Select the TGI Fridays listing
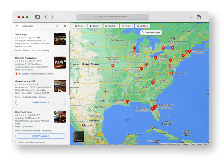223x159 pixels. point(21,34)
